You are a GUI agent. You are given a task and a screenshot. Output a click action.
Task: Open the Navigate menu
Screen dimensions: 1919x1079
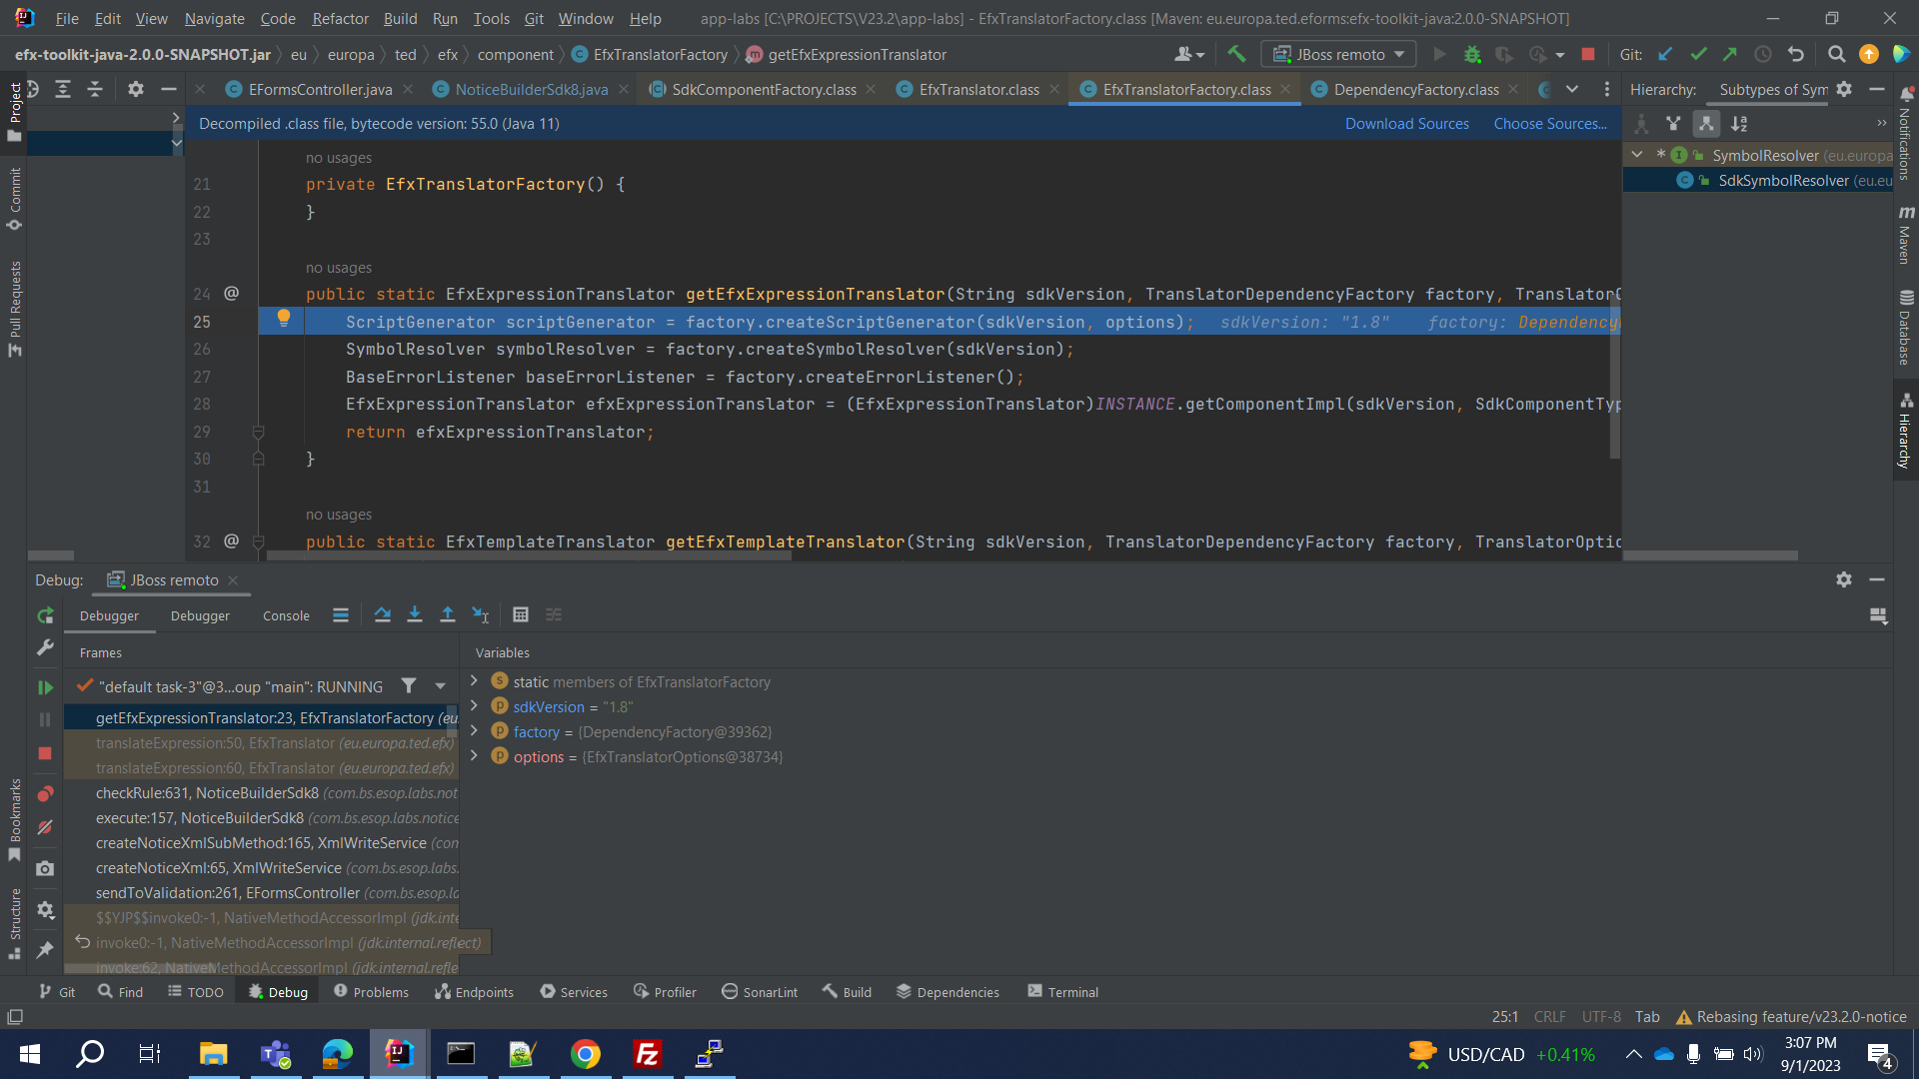tap(214, 18)
